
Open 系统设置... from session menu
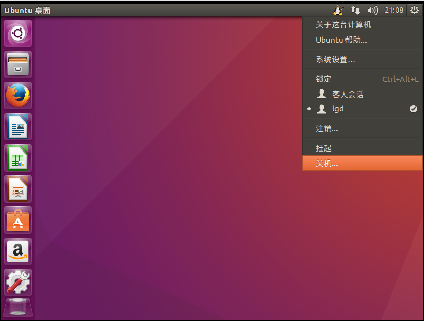coord(363,60)
